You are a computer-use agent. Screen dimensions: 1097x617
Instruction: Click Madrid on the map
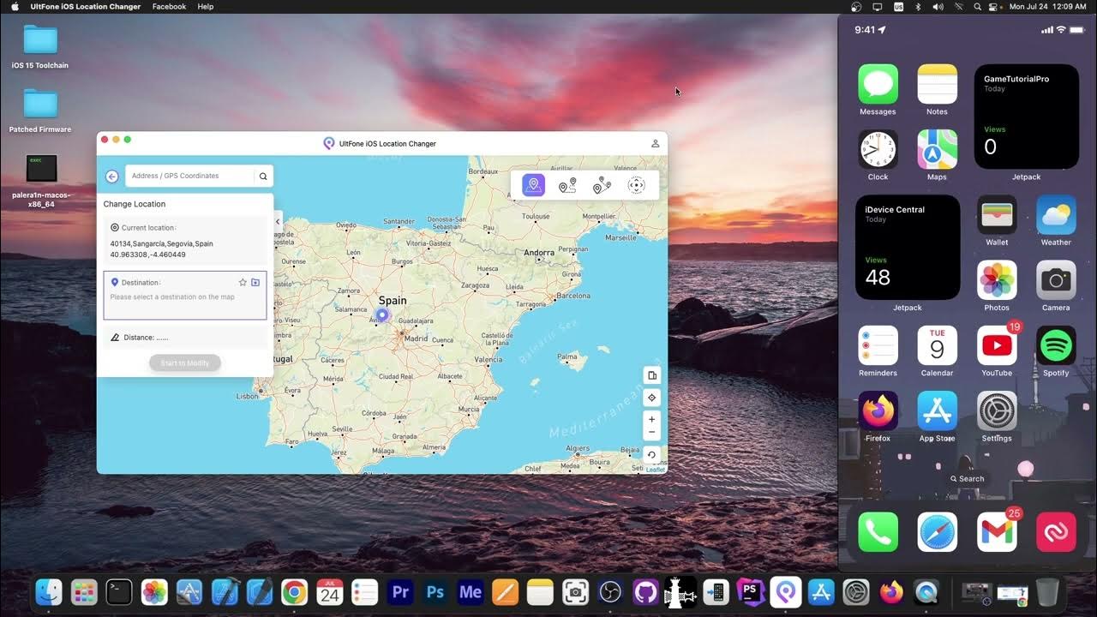click(416, 338)
